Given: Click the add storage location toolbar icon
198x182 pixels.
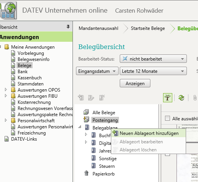Looking at the screenshot, I should pos(81,98).
